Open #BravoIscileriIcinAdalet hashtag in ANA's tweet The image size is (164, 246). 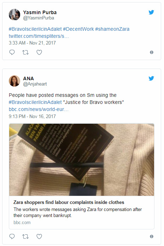pos(35,102)
